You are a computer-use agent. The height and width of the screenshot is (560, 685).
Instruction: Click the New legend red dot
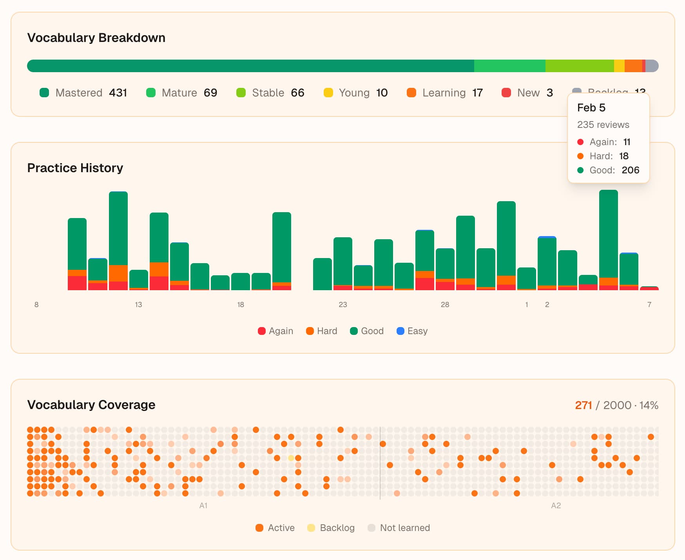pos(506,93)
